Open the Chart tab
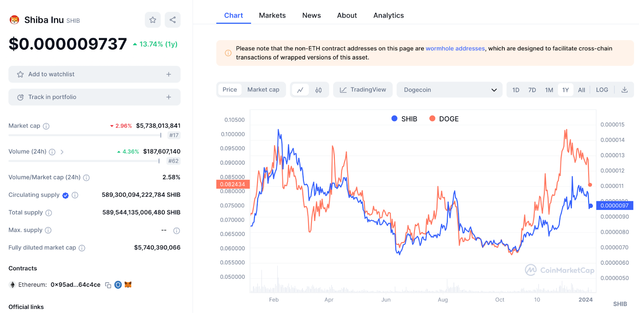This screenshot has height=313, width=639. 234,16
